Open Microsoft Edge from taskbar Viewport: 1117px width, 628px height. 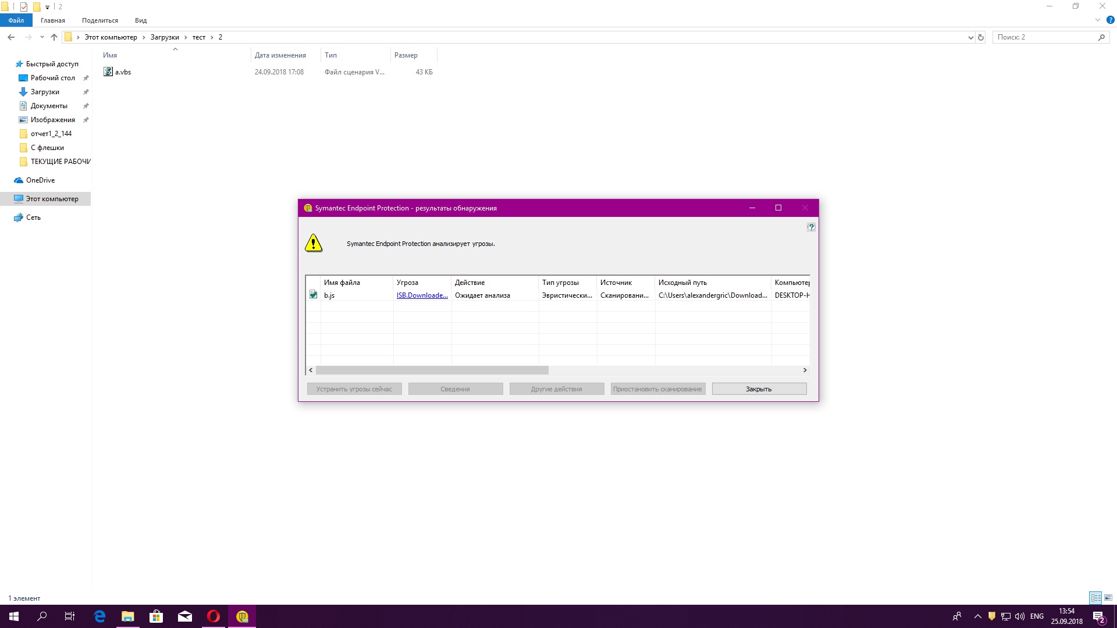click(99, 616)
